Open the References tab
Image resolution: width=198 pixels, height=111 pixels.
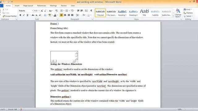pos(41,6)
